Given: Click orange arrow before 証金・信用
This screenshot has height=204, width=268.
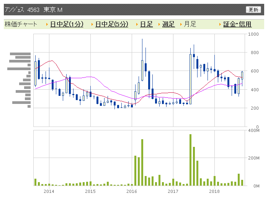Looking at the screenshot, I should [220, 25].
